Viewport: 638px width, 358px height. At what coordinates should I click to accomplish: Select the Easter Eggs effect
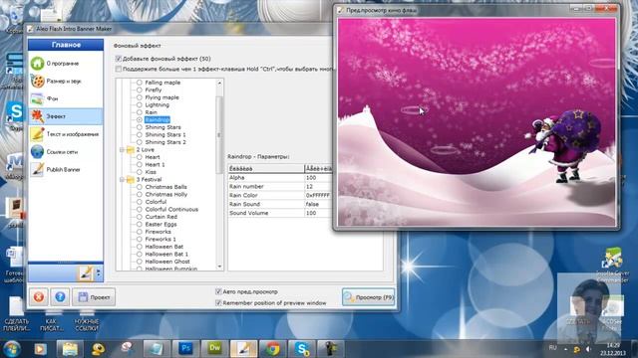(160, 225)
